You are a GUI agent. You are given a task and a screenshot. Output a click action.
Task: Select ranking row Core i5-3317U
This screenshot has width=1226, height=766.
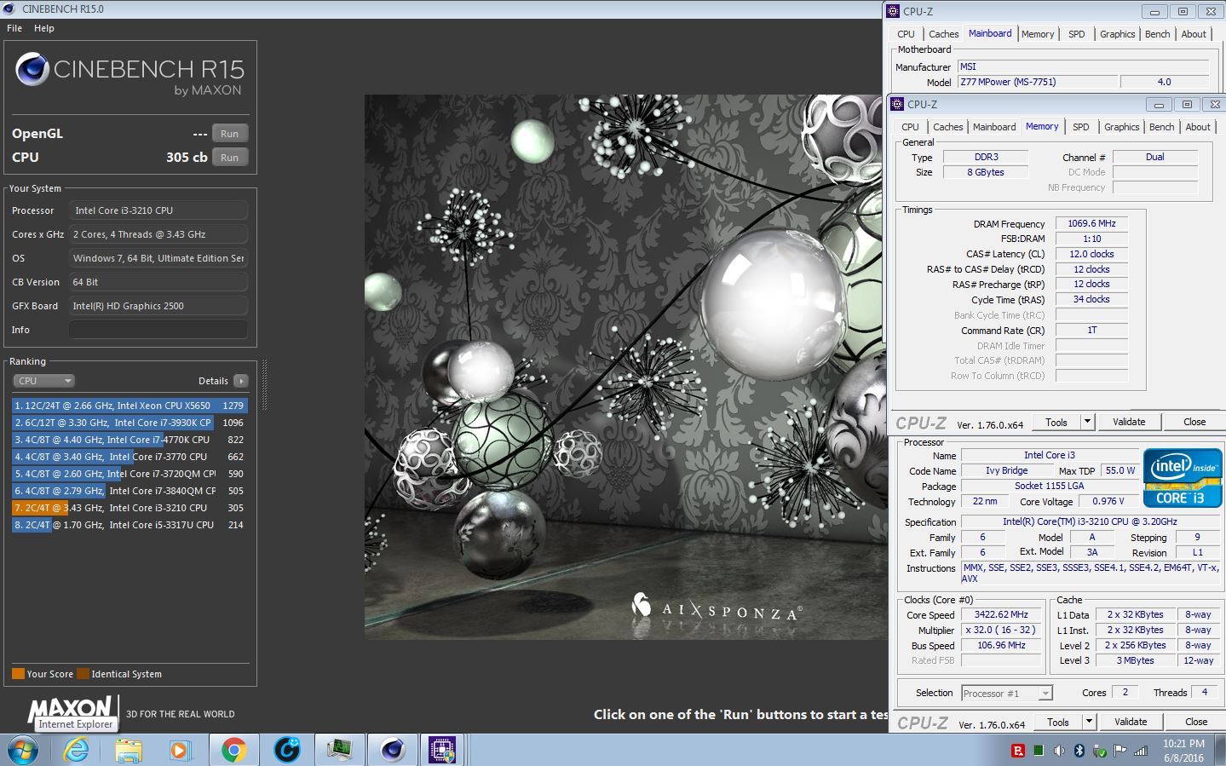tap(130, 525)
